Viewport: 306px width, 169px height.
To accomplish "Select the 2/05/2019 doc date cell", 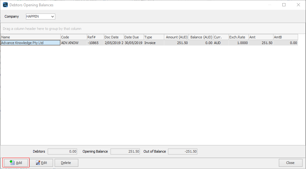I will [x=114, y=43].
